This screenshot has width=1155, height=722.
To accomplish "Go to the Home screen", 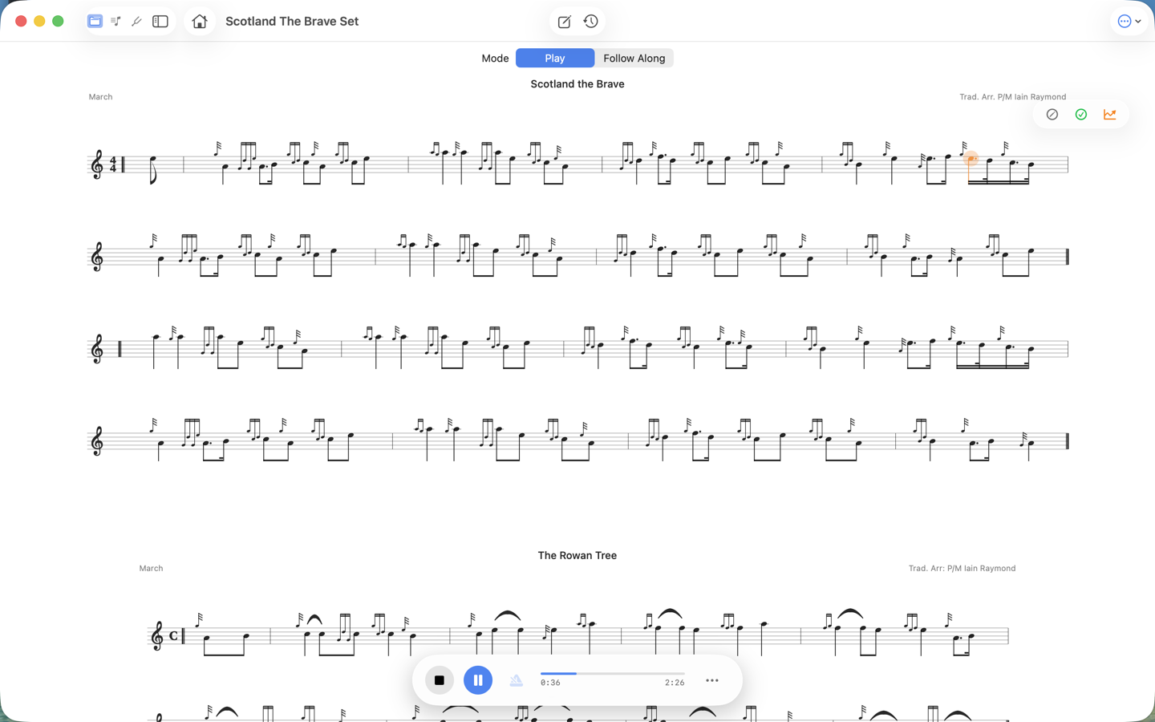I will point(200,22).
